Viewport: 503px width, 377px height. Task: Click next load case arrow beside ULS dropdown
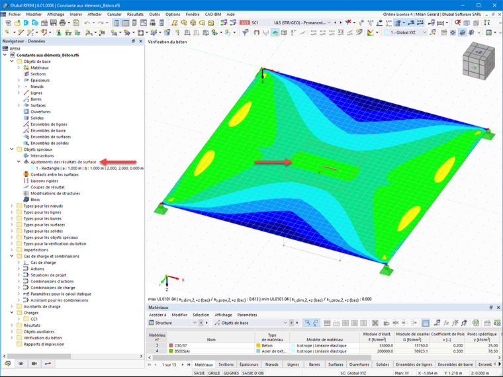click(341, 22)
